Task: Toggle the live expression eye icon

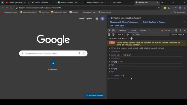Action: pos(127,34)
